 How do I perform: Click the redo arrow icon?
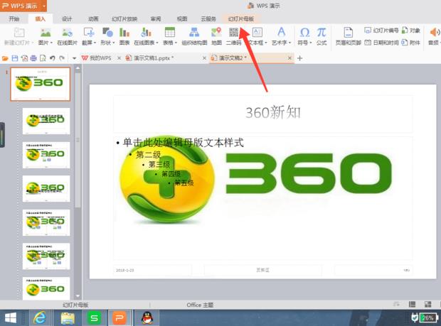coord(62,58)
